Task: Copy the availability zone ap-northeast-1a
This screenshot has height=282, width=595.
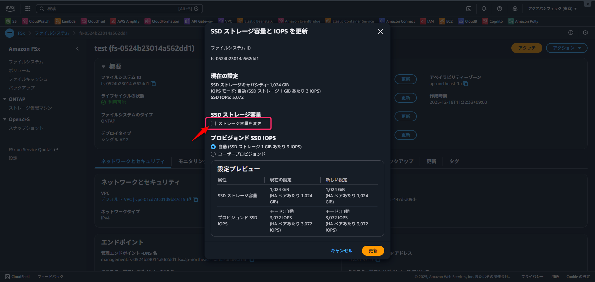Action: click(x=465, y=84)
